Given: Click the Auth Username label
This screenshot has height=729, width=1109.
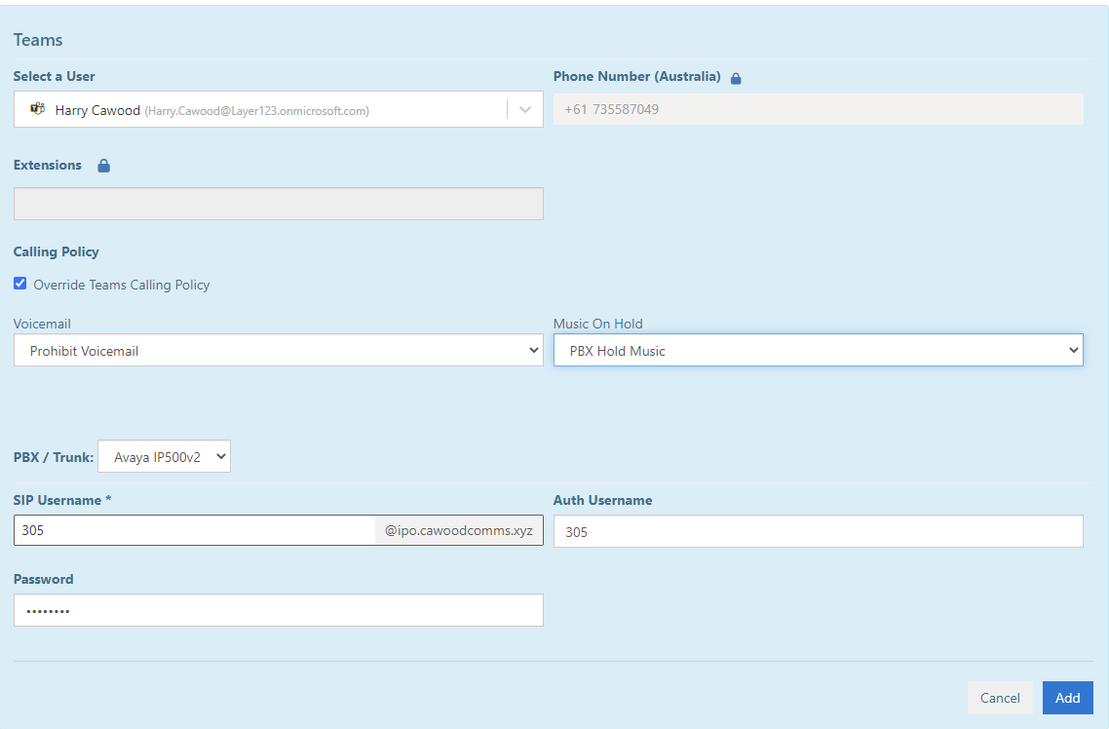Looking at the screenshot, I should [602, 500].
